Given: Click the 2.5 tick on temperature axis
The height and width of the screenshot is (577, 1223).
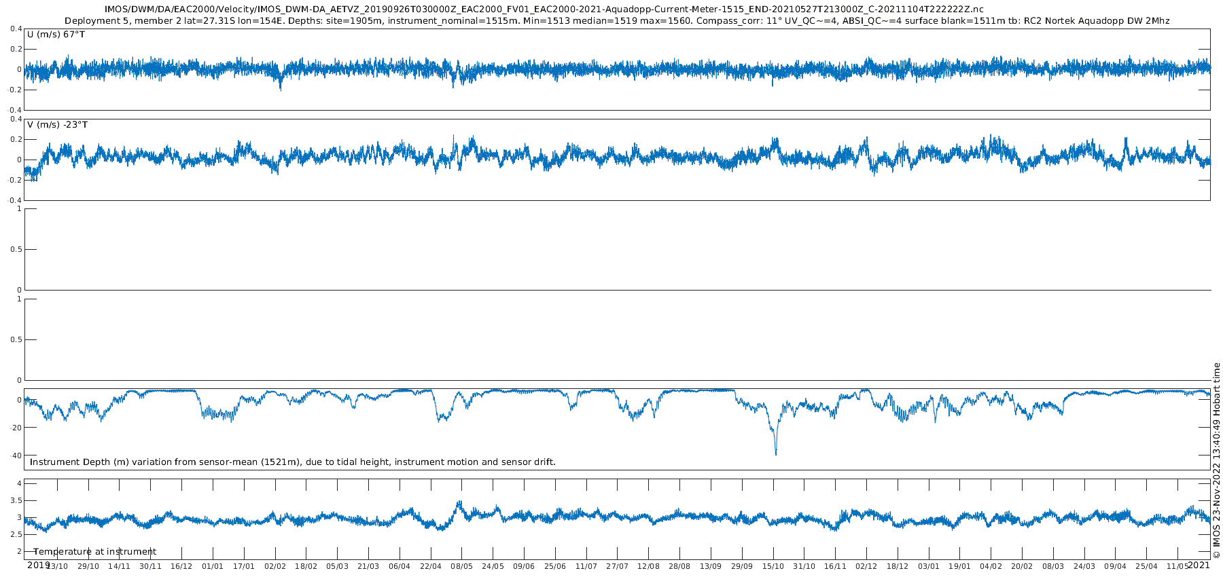Looking at the screenshot, I should tap(15, 535).
